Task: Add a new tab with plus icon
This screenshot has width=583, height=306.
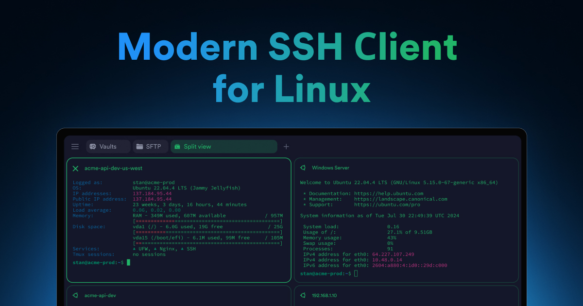Action: (x=286, y=147)
